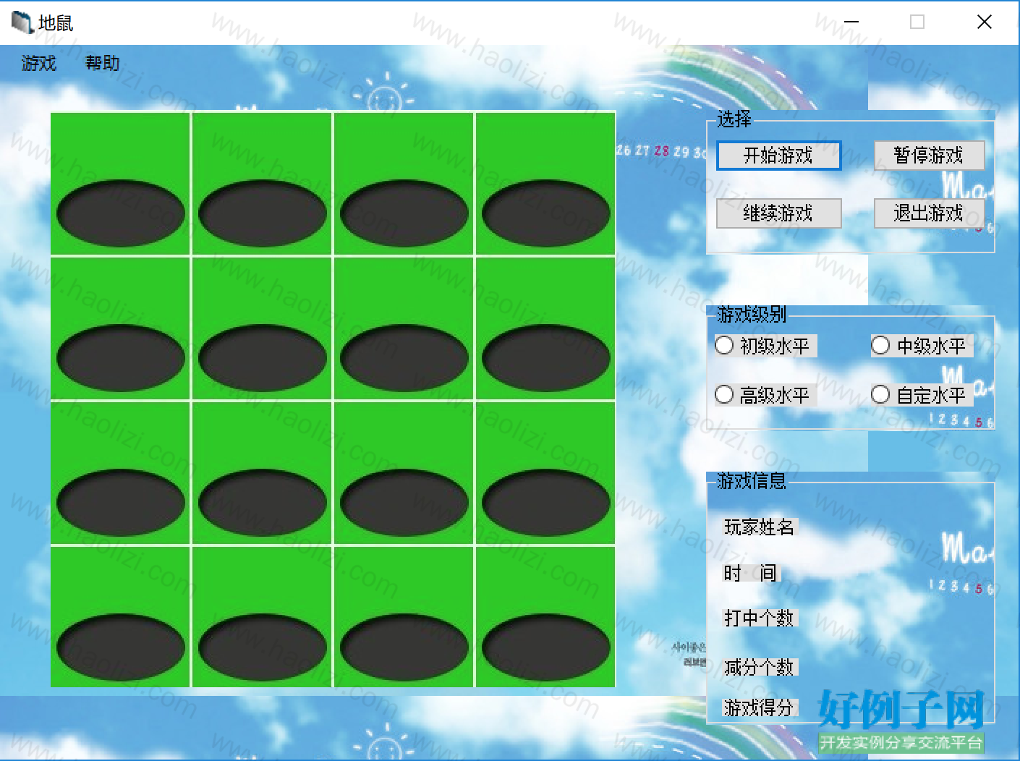Tap the hole in row three, column two
This screenshot has height=761, width=1020.
pyautogui.click(x=263, y=503)
